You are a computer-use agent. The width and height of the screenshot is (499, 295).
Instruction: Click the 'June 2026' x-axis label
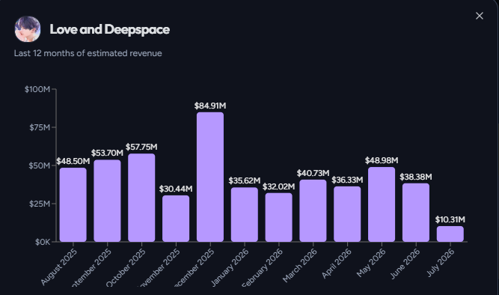click(405, 264)
